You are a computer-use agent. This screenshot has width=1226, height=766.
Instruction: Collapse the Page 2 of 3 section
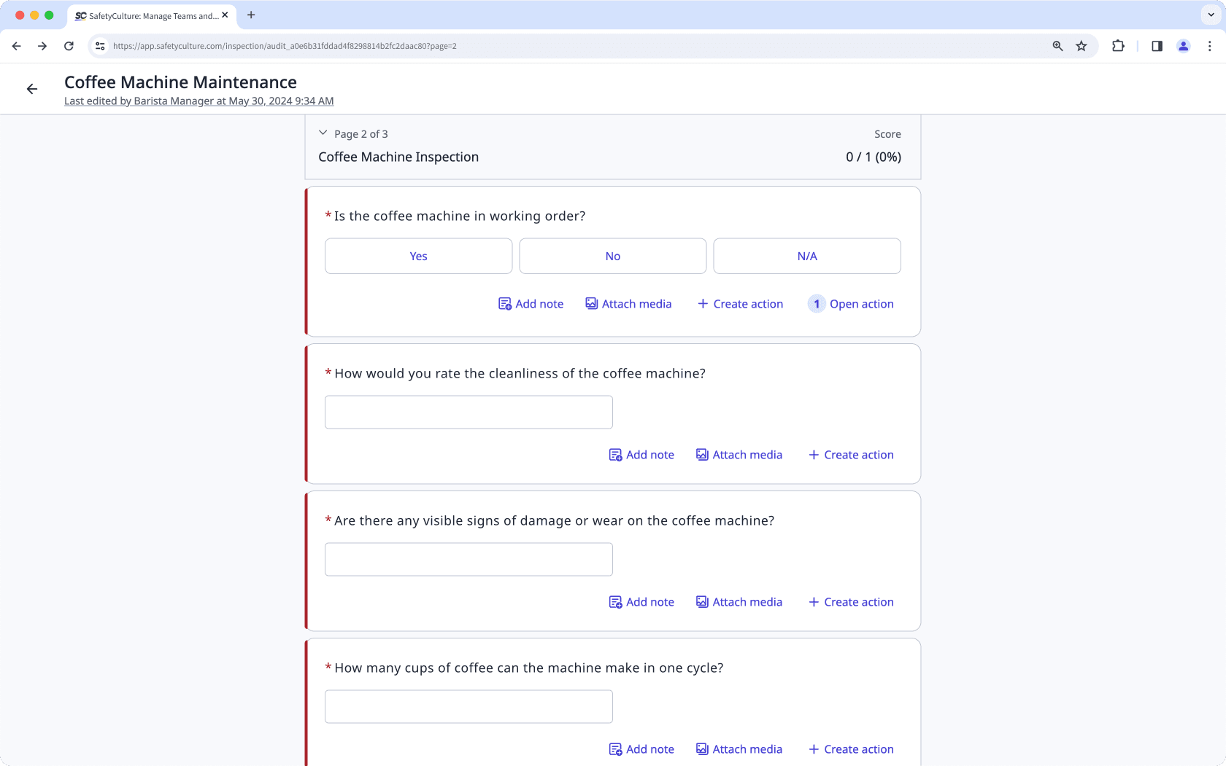pyautogui.click(x=323, y=133)
